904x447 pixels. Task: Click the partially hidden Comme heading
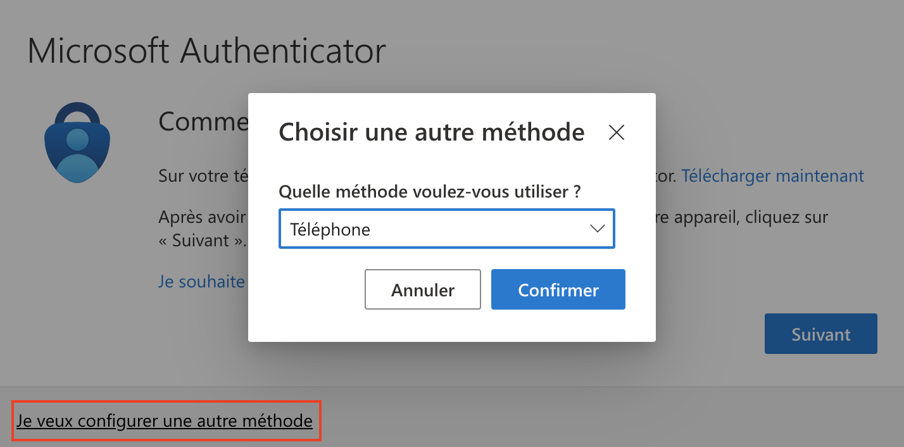tap(203, 120)
